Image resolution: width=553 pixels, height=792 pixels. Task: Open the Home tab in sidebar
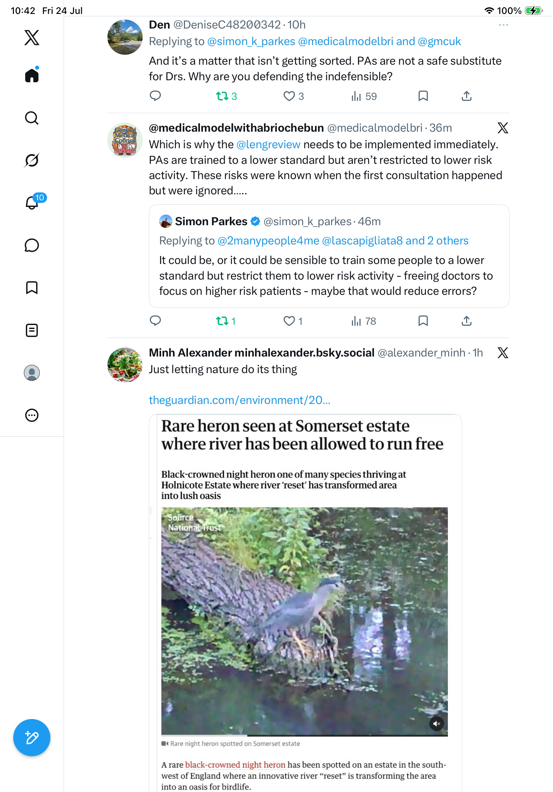32,75
